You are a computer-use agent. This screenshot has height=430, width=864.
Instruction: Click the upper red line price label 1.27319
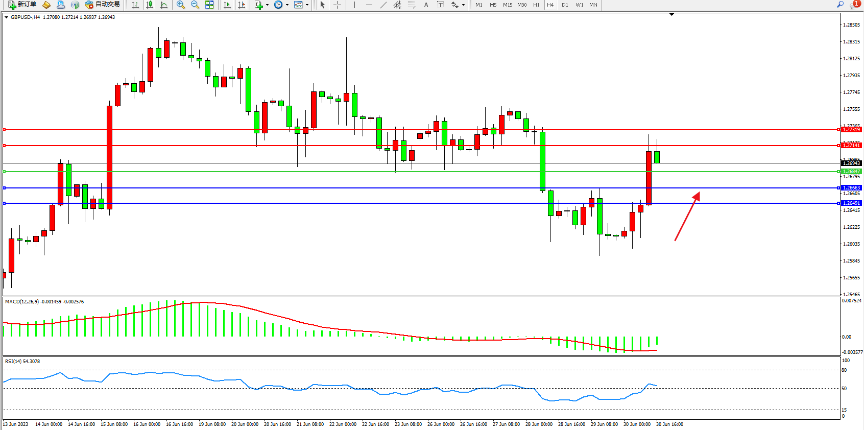851,130
